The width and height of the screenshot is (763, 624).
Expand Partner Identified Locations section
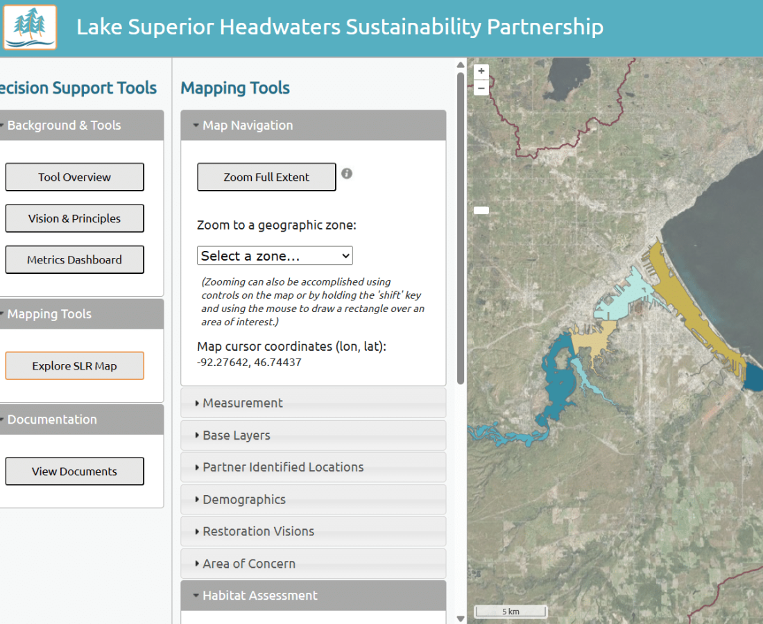point(314,467)
